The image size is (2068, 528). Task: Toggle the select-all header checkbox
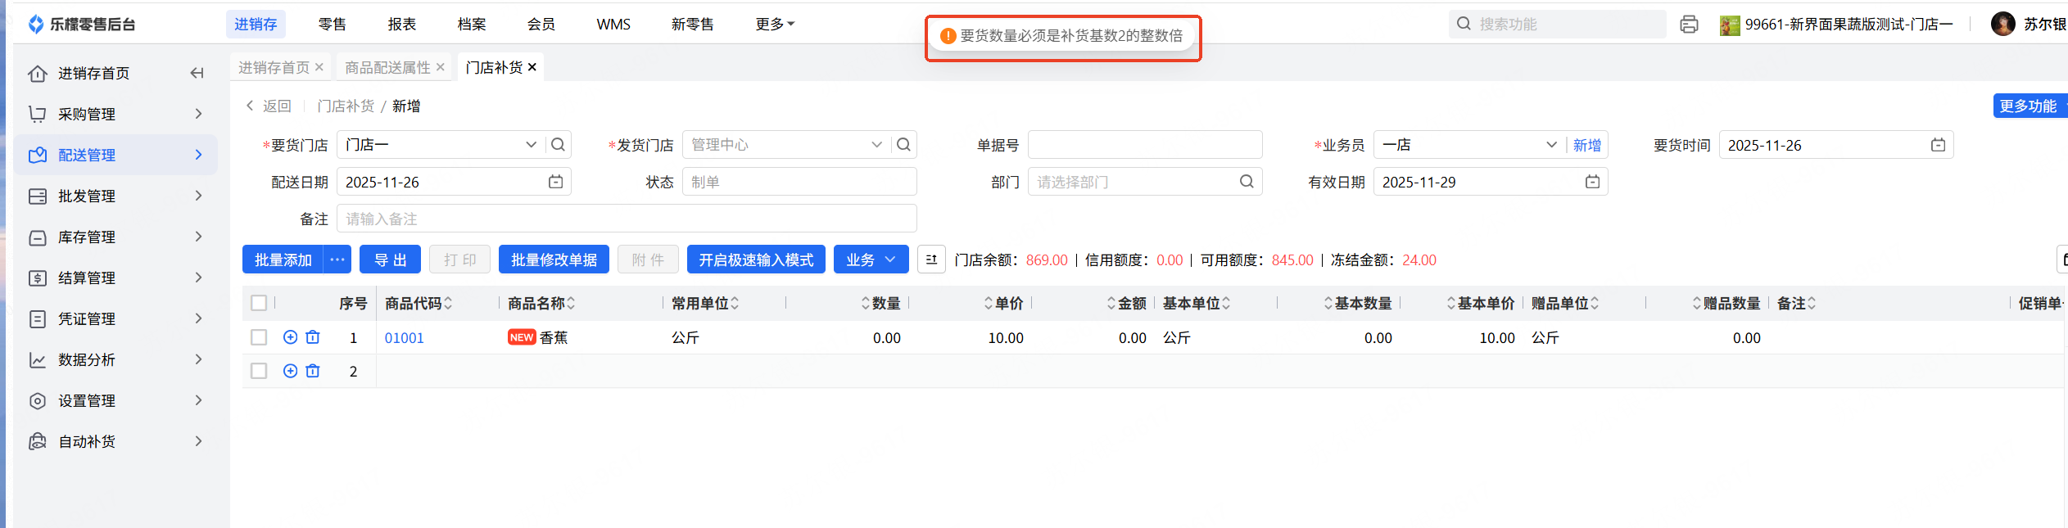(259, 303)
